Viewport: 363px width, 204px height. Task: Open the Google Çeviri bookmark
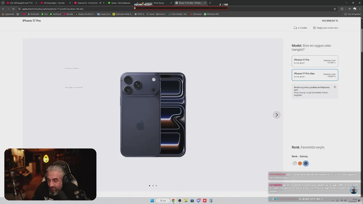coord(104,14)
